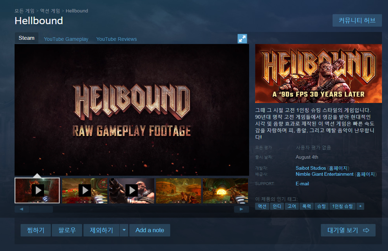
Task: Open the 커뮤니티 허브 button
Action: [357, 20]
